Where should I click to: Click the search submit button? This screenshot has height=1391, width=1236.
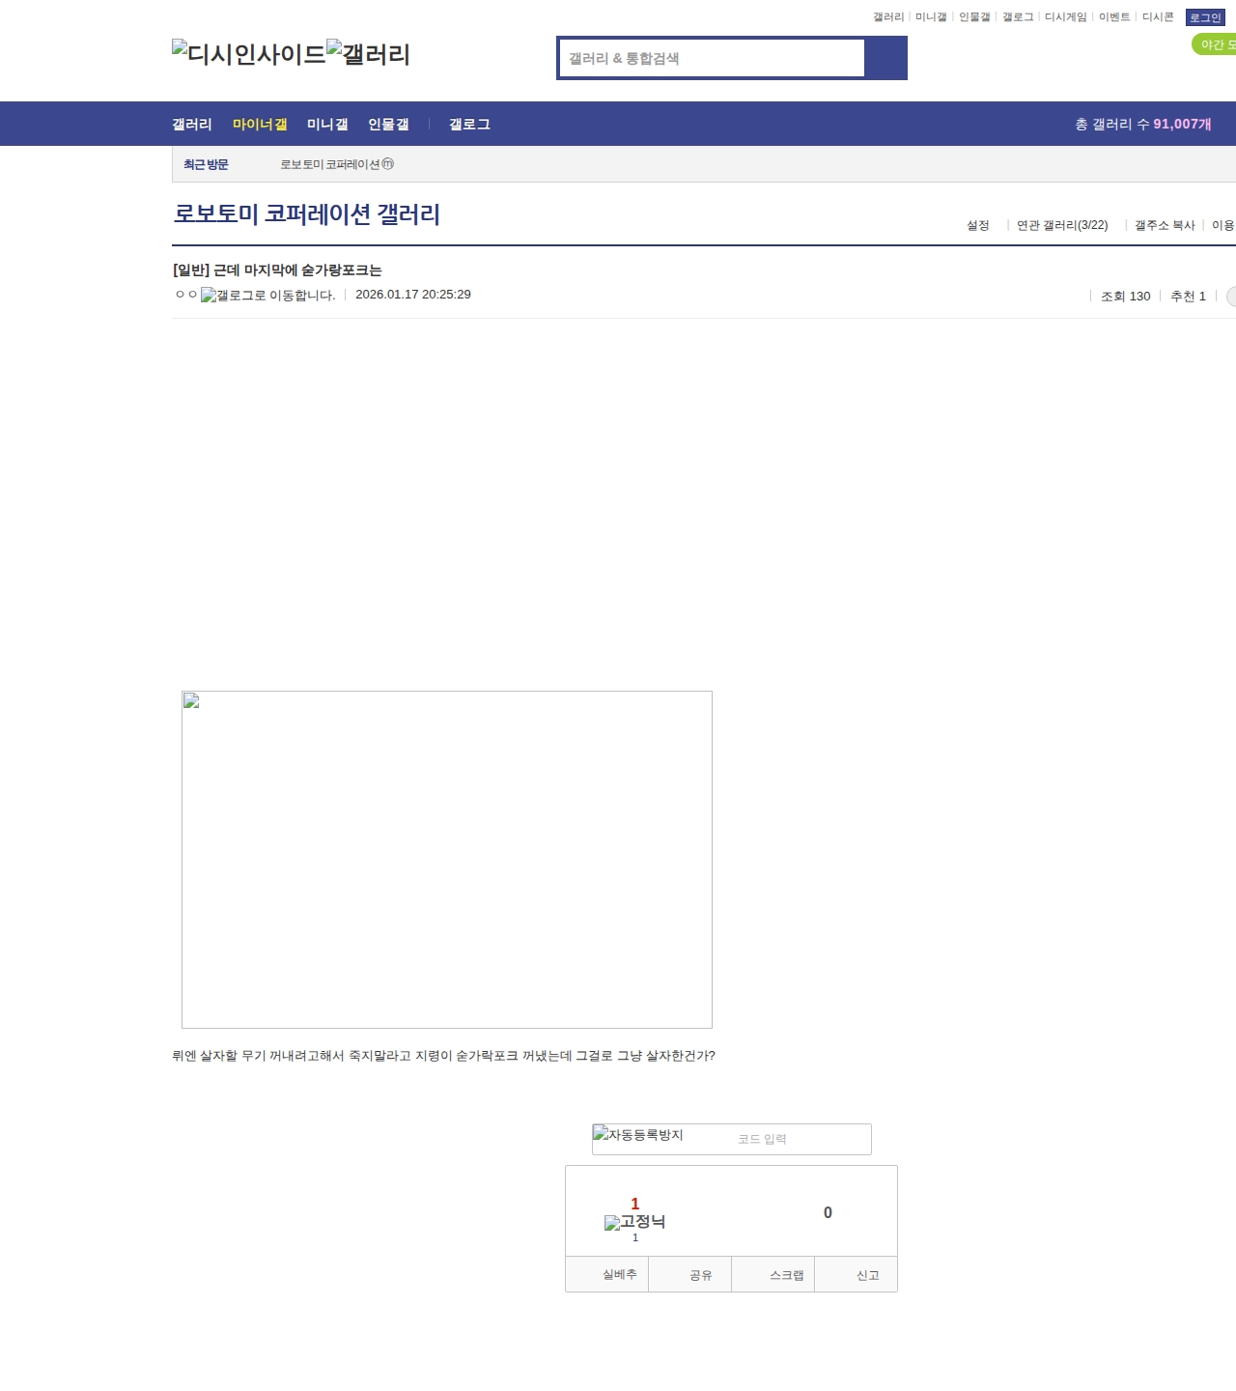point(885,58)
